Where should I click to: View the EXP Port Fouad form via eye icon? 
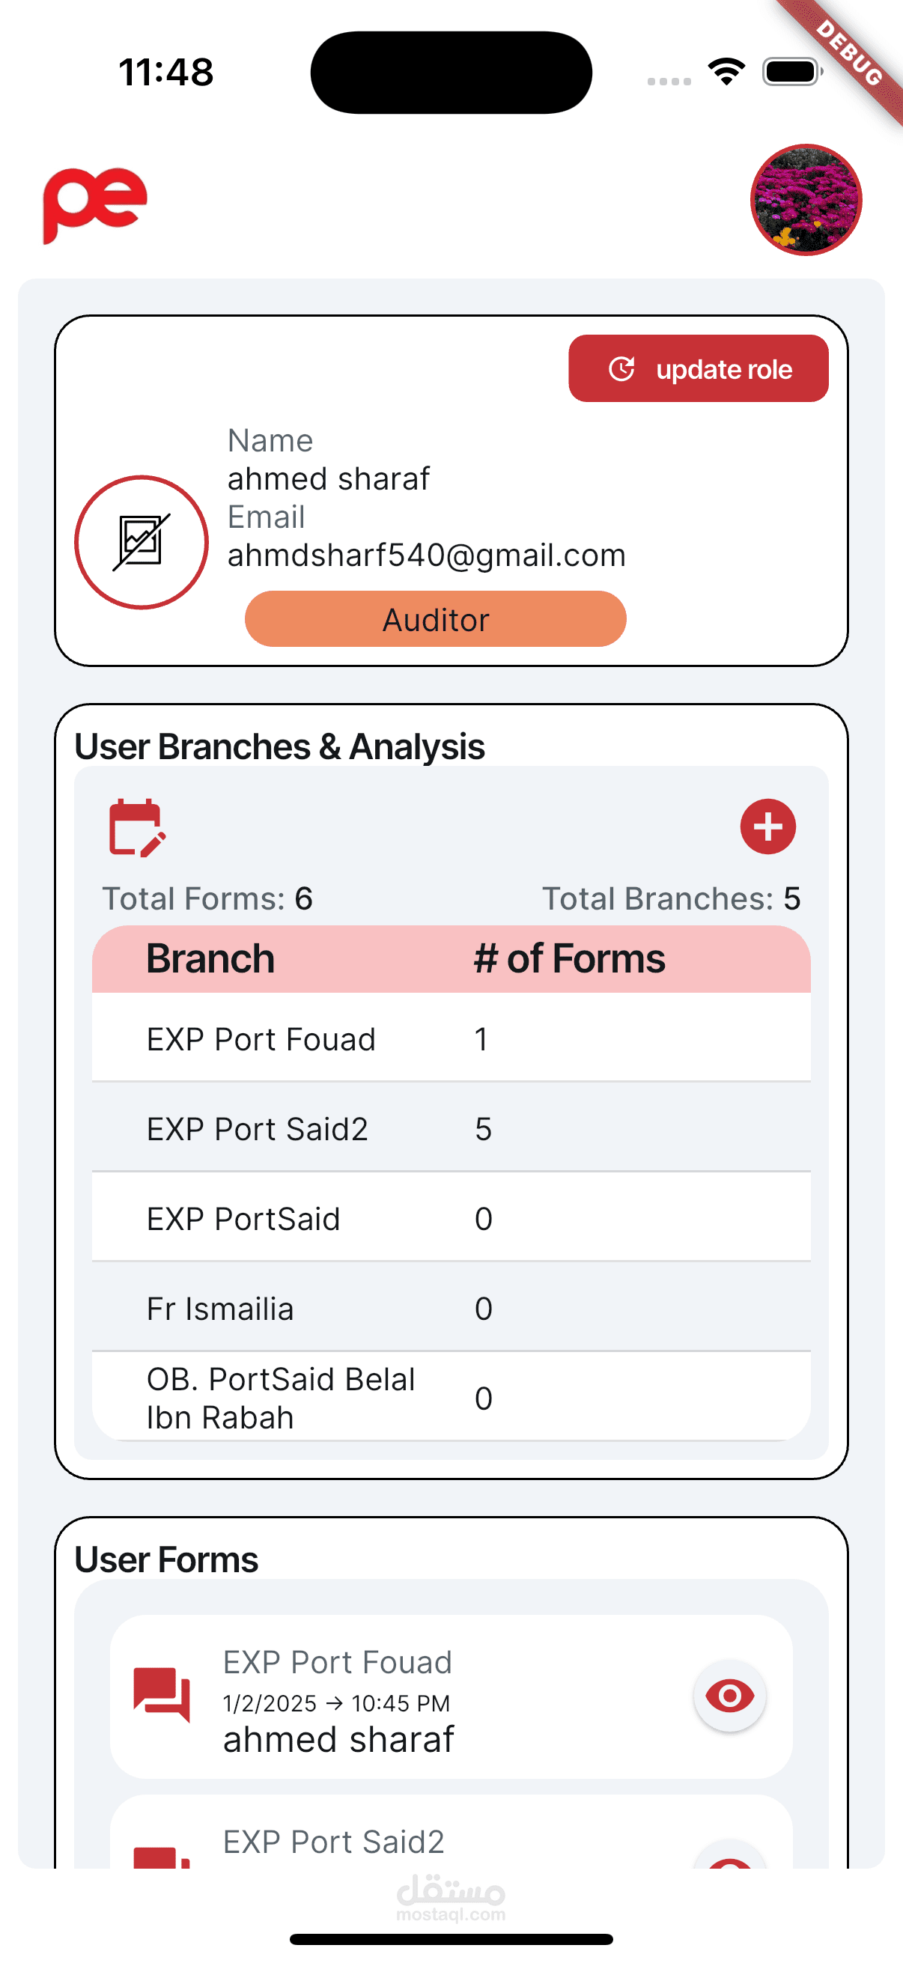[729, 1696]
